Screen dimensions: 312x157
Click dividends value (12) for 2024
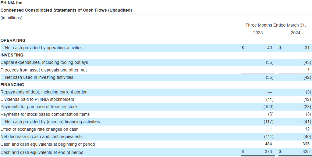(x=307, y=100)
